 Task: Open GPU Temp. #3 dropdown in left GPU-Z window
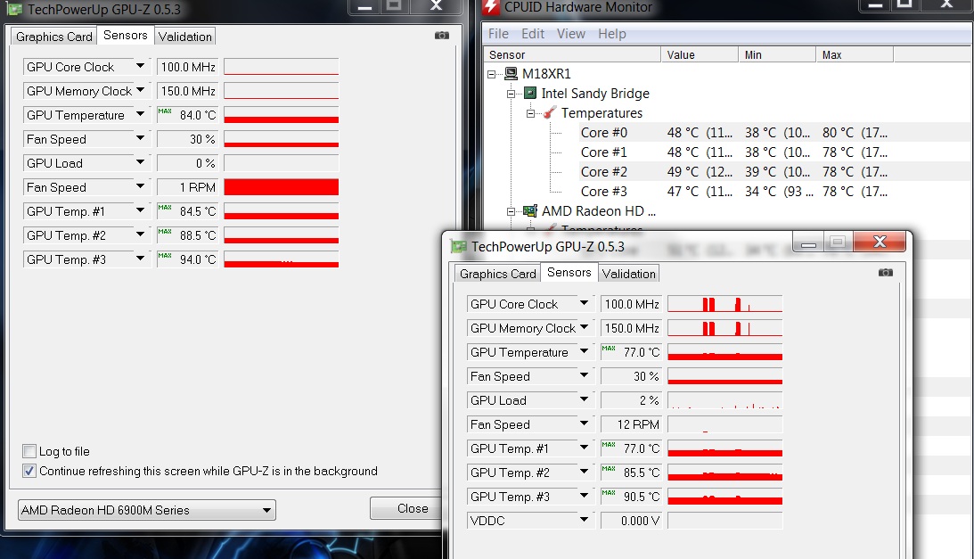click(x=141, y=259)
